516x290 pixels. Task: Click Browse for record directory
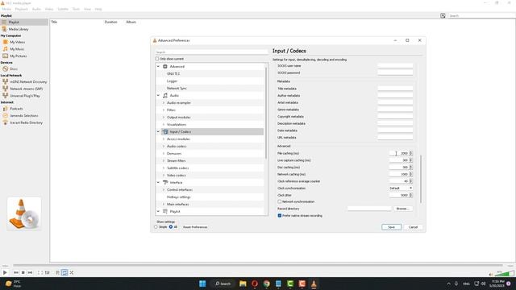pos(403,209)
